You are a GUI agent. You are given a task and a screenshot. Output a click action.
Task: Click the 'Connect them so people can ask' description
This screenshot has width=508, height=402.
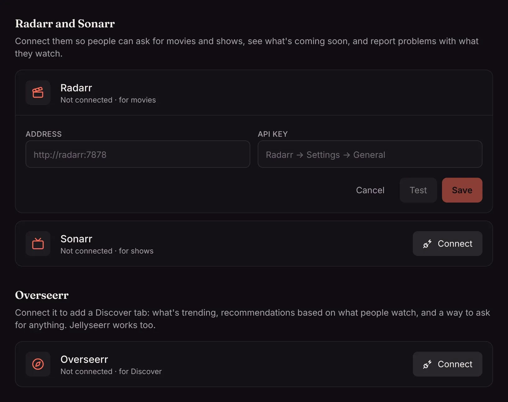pos(247,47)
